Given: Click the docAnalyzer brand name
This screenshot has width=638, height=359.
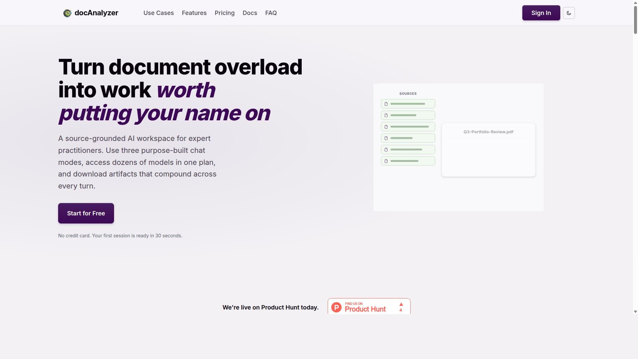Looking at the screenshot, I should pyautogui.click(x=96, y=13).
